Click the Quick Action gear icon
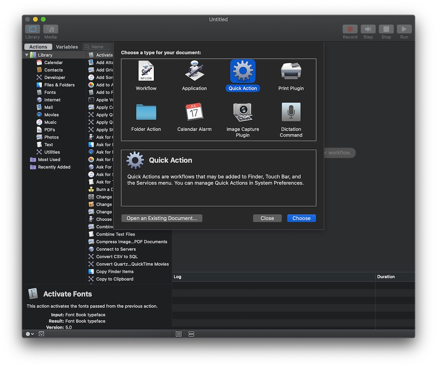437x367 pixels. [243, 71]
